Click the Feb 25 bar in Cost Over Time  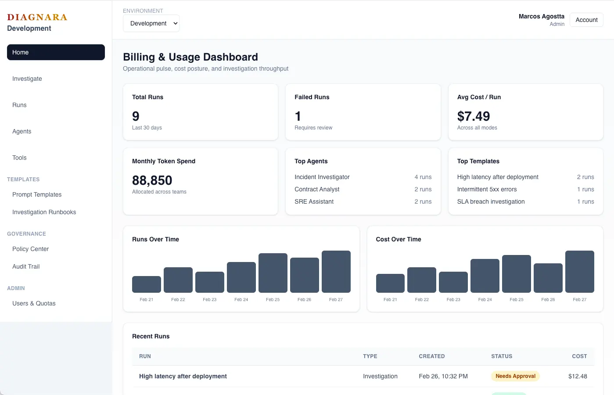tap(516, 274)
